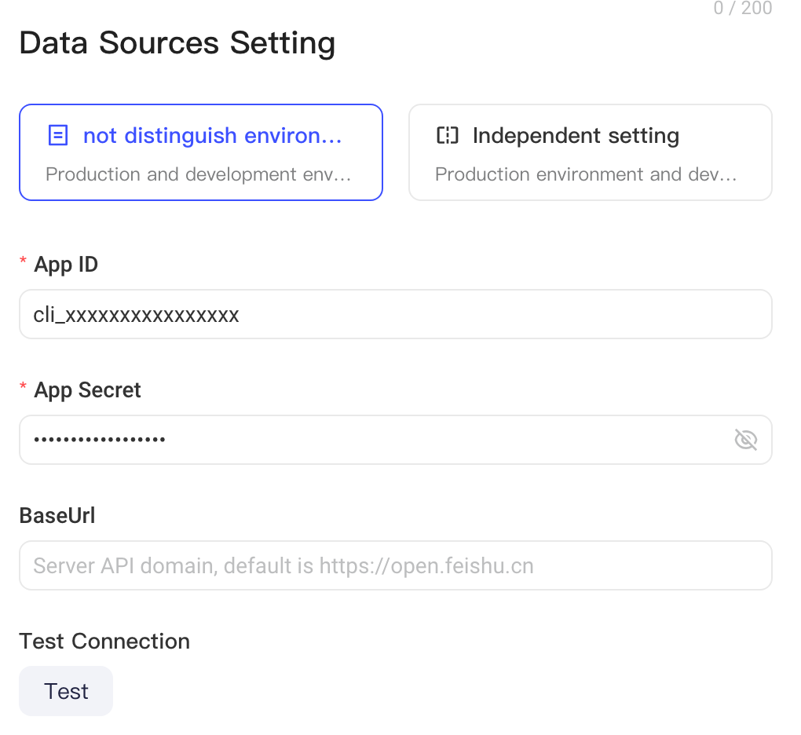Screen dimensions: 801x735
Task: Click the Data Sources Setting heading
Action: pyautogui.click(x=177, y=43)
